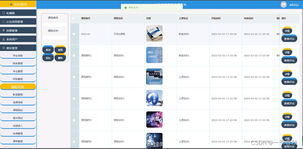The image size is (303, 149).
Task: Click 查看评论 for 课程编号2
Action: (x=289, y=82)
